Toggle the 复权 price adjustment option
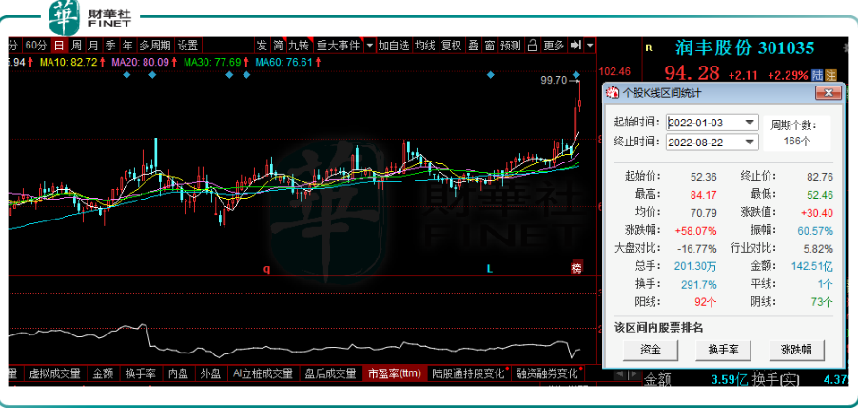858x420 pixels. point(451,46)
